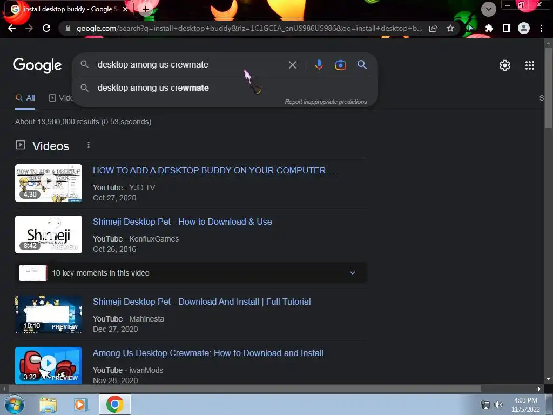This screenshot has width=553, height=415.
Task: Click the browser forward arrow
Action: (x=29, y=28)
